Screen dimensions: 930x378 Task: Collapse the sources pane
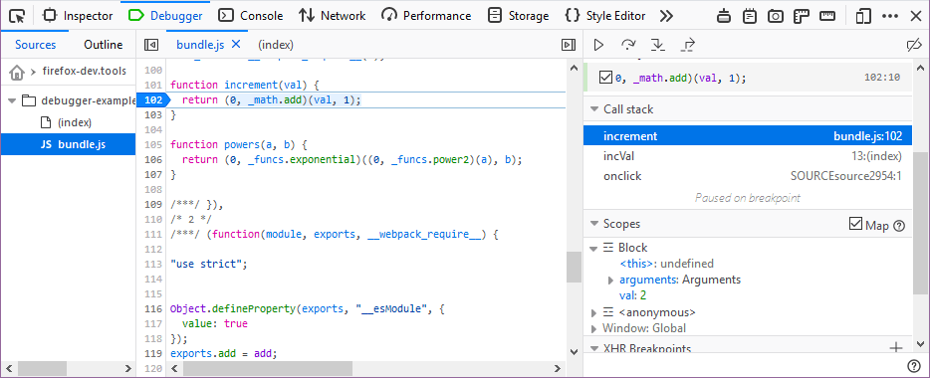(x=151, y=45)
